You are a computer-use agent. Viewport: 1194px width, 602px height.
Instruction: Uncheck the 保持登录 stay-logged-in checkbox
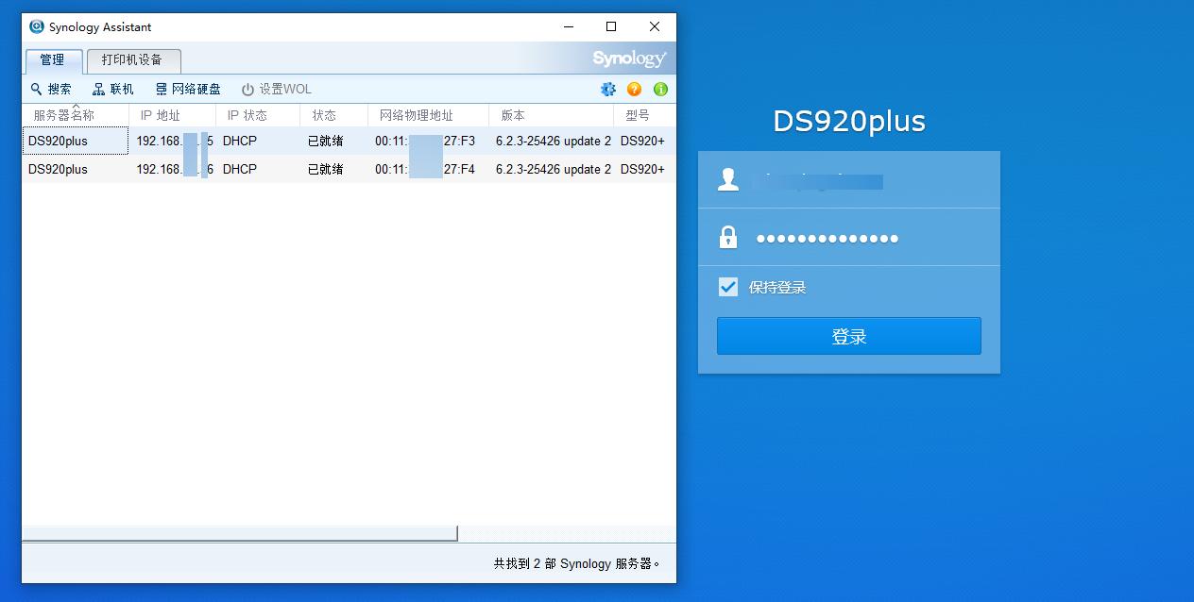[x=727, y=287]
